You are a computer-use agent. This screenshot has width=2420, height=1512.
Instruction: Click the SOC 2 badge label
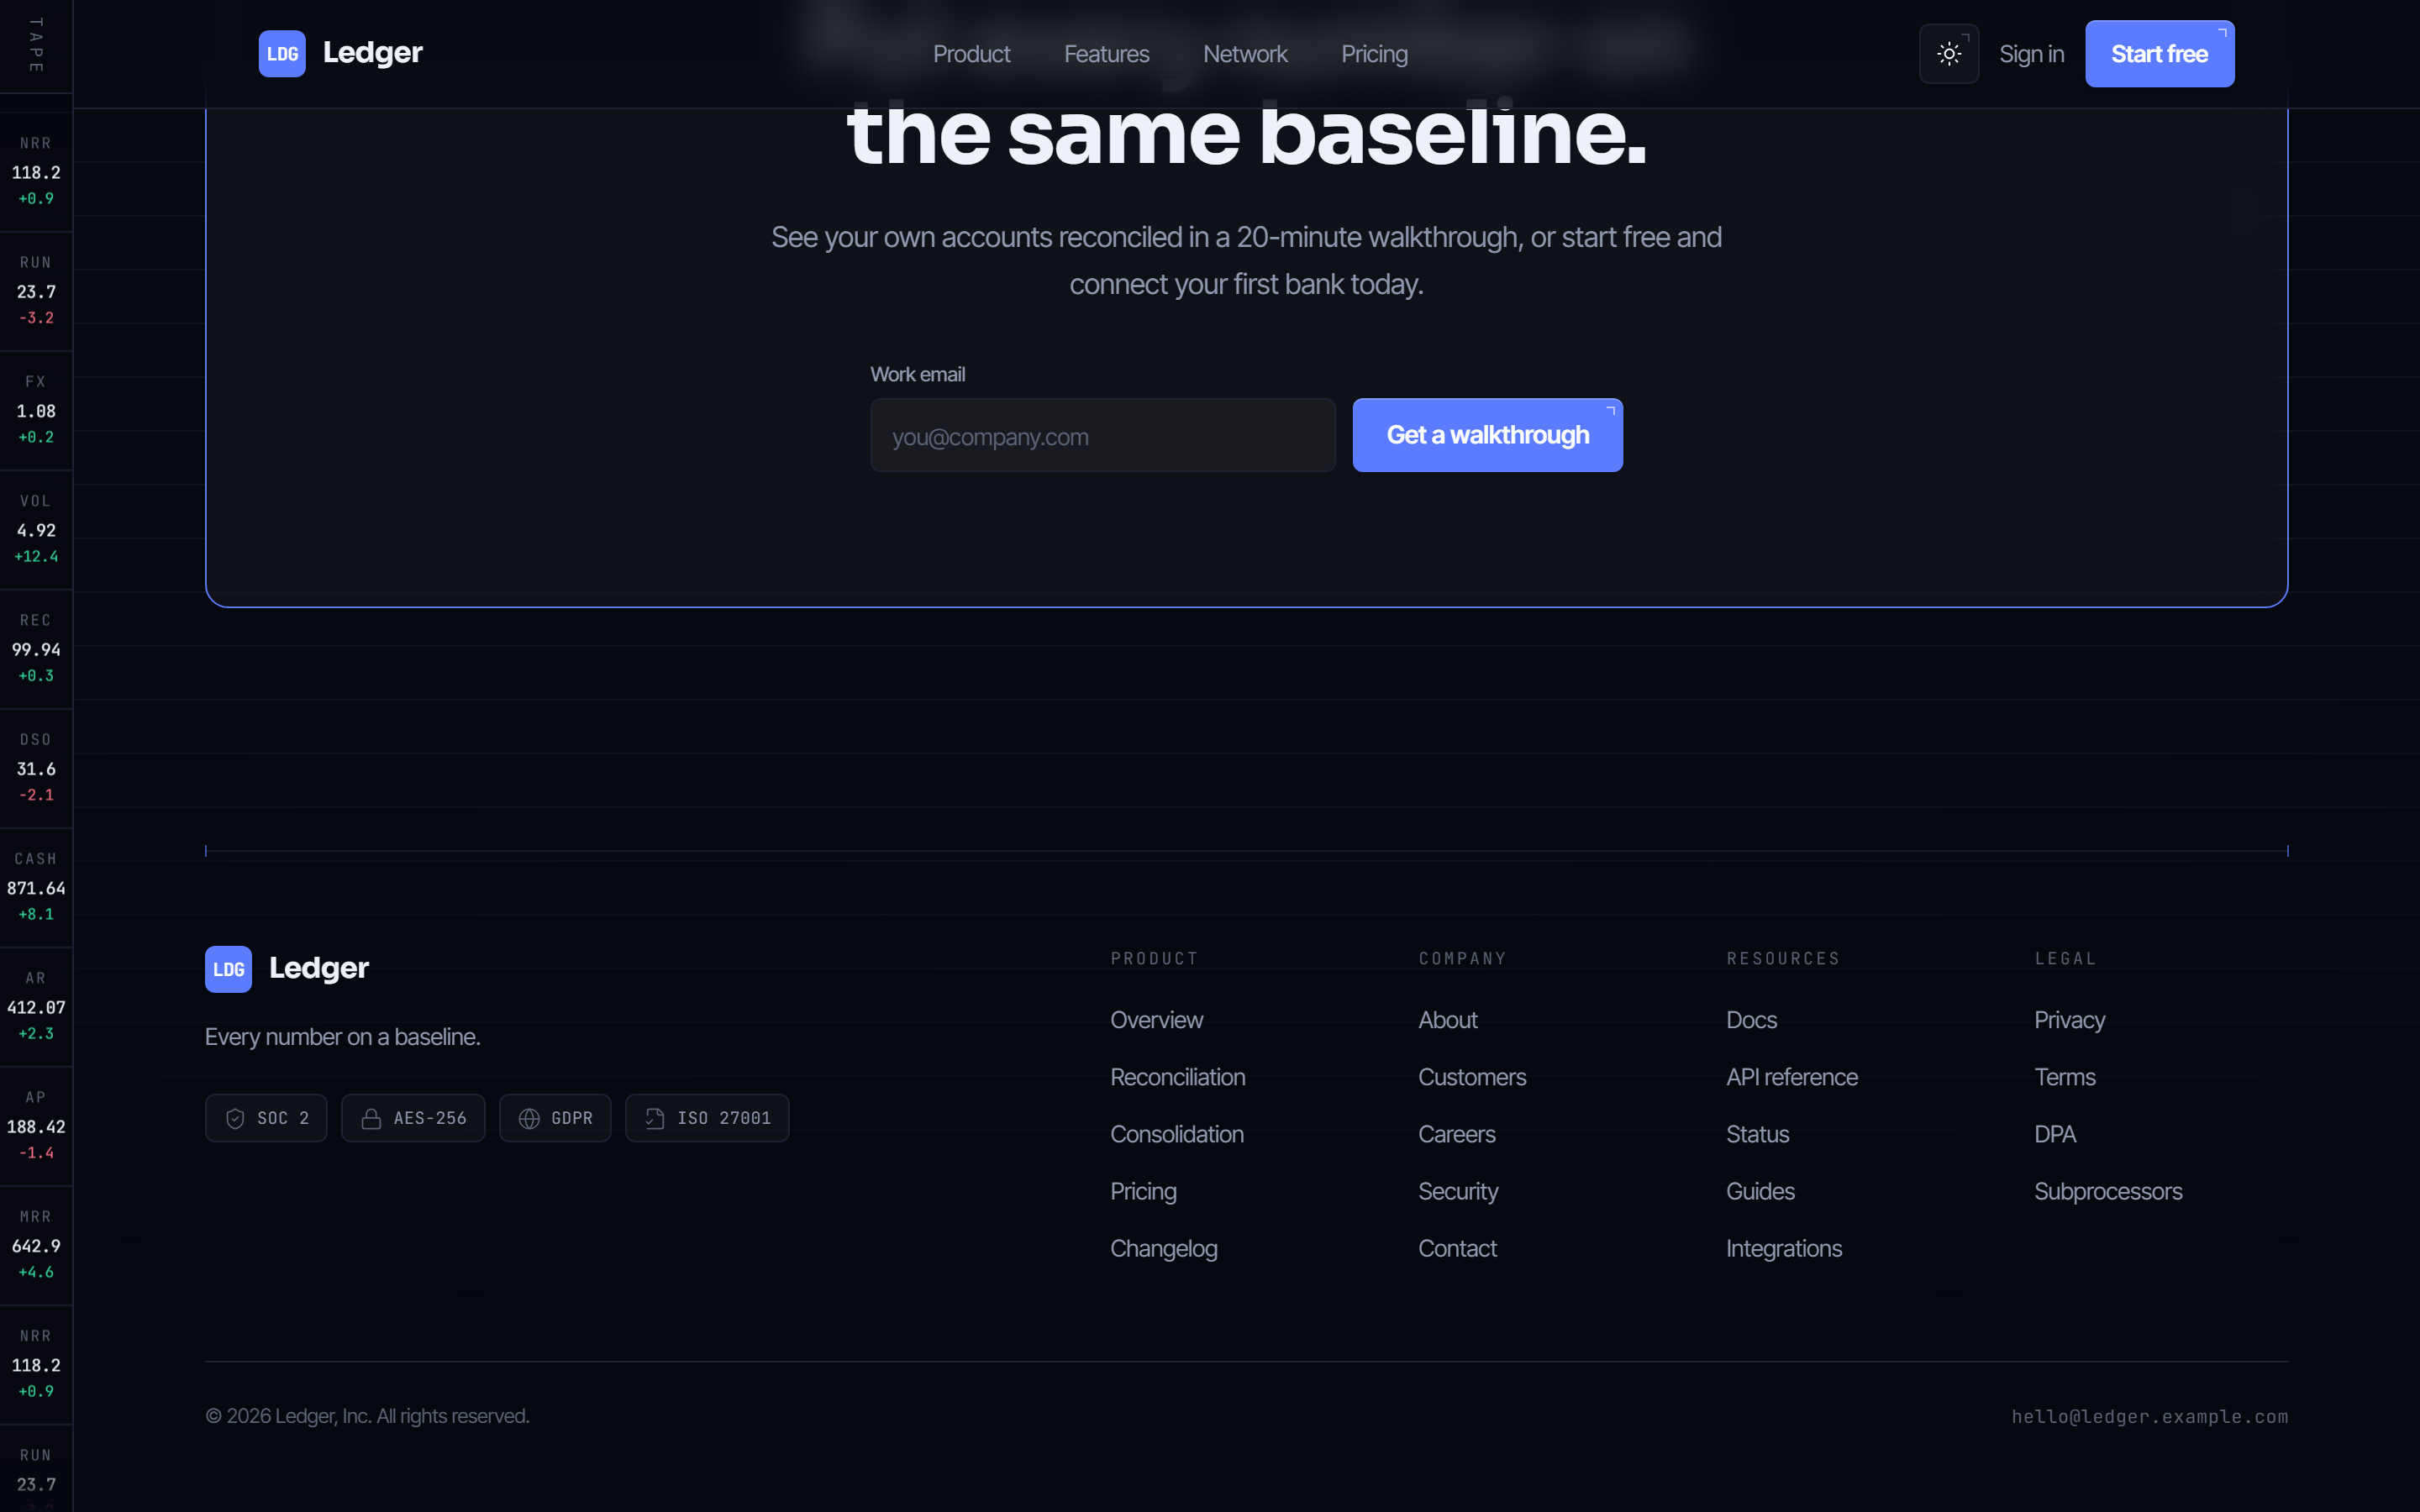tap(283, 1118)
